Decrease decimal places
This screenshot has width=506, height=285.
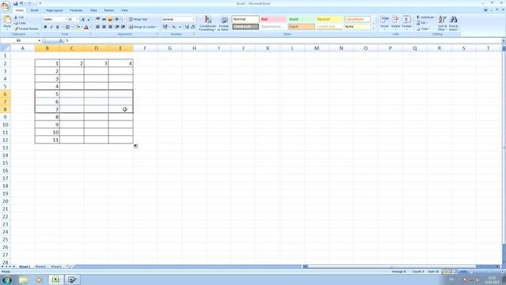pyautogui.click(x=193, y=27)
